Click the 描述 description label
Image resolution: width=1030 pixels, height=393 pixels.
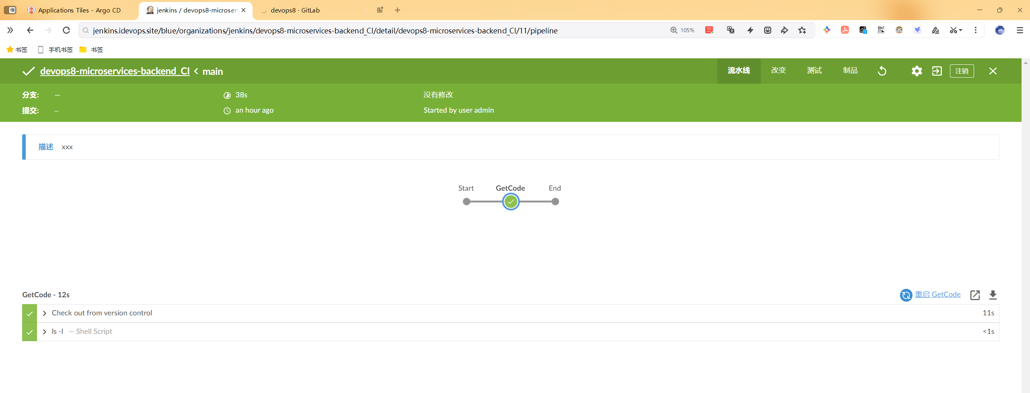point(46,147)
